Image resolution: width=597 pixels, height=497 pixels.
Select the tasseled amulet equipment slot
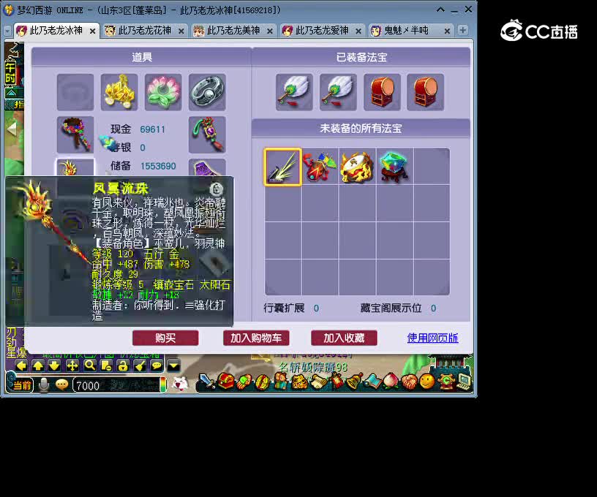[207, 134]
